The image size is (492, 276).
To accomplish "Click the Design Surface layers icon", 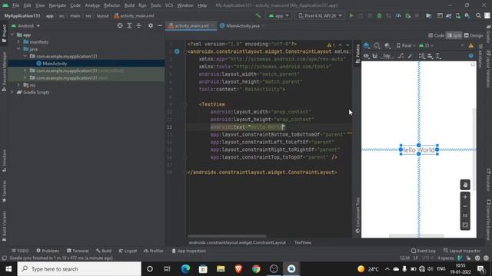I will pyautogui.click(x=367, y=46).
